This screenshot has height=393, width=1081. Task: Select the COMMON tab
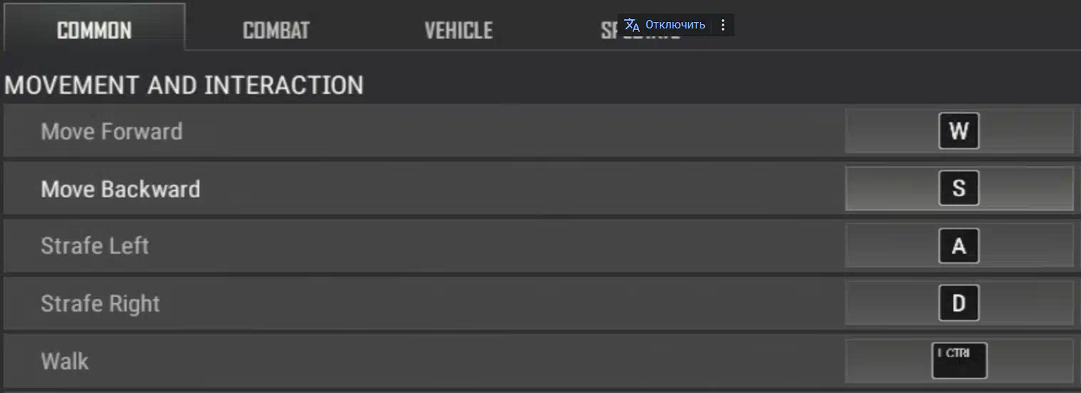coord(94,30)
